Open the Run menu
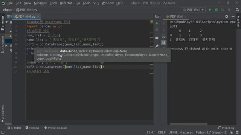Viewport: 241px width, 135px height. click(77, 3)
